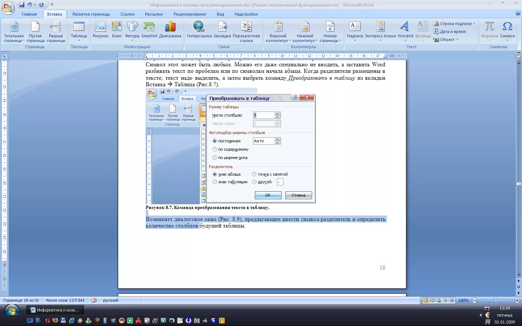Viewport: 522px width, 326px height.
Task: Open the Вид tab
Action: [x=220, y=14]
